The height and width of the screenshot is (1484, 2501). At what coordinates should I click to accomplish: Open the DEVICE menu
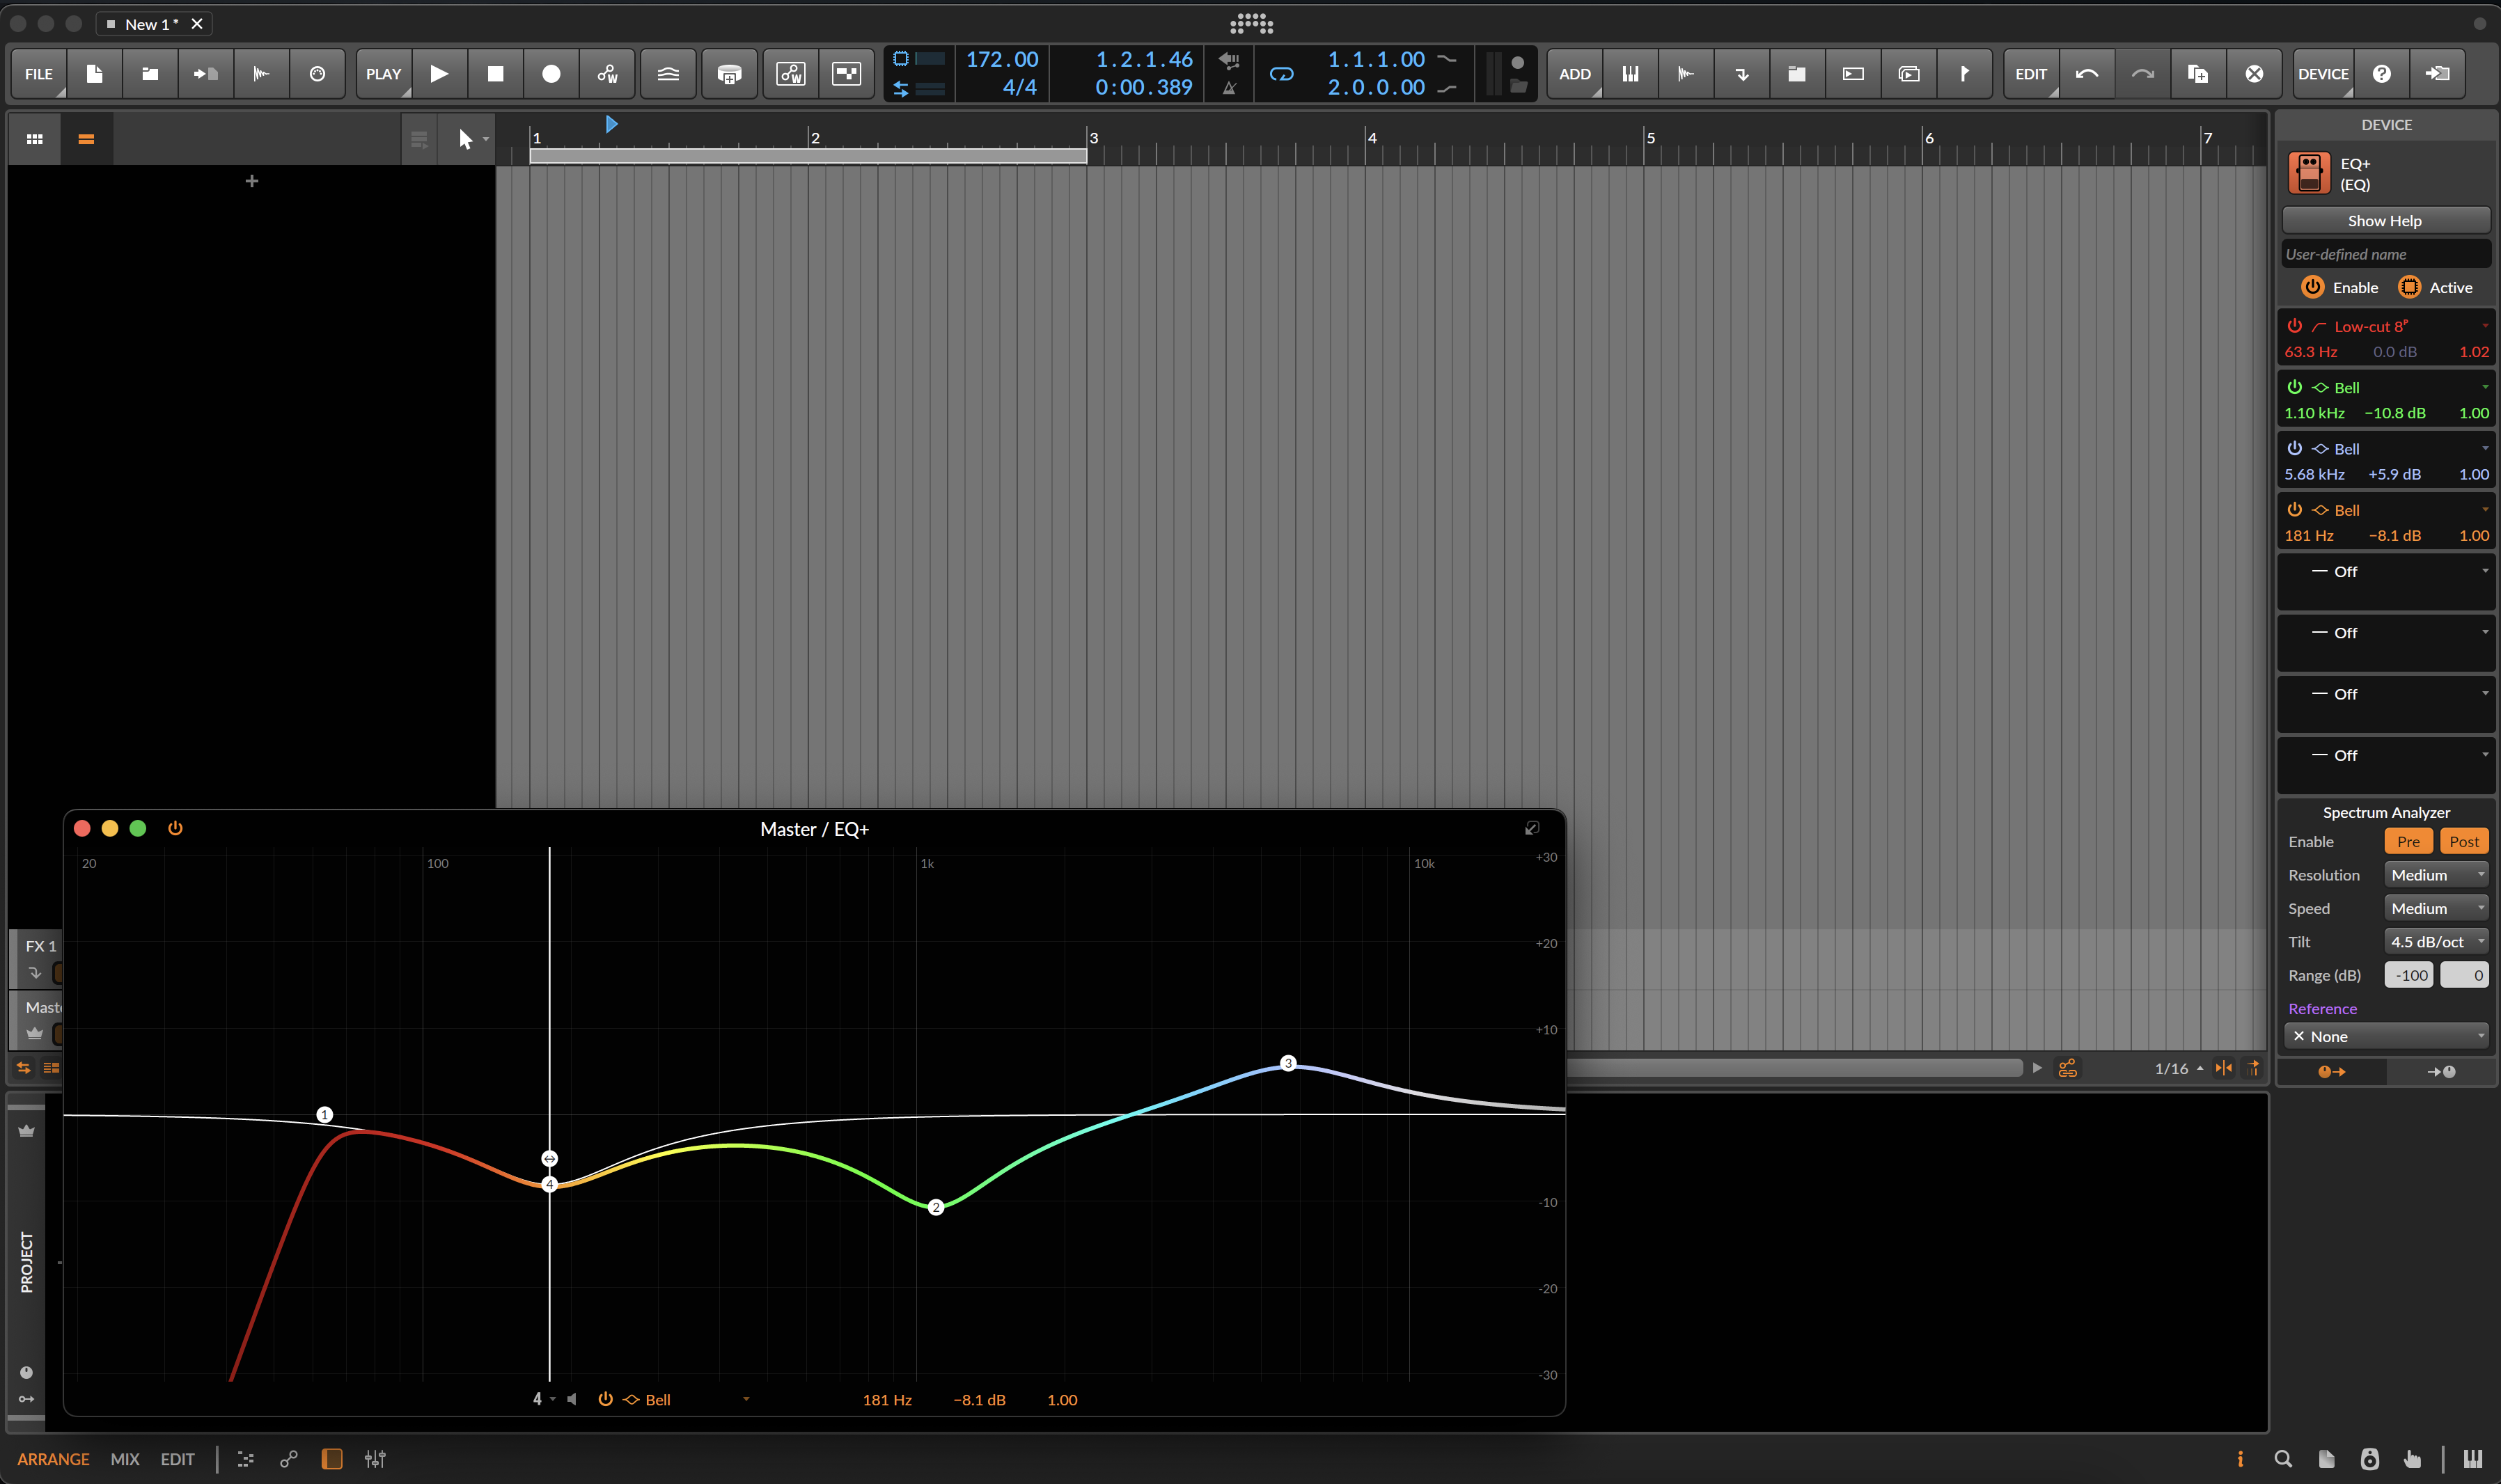pos(2323,74)
